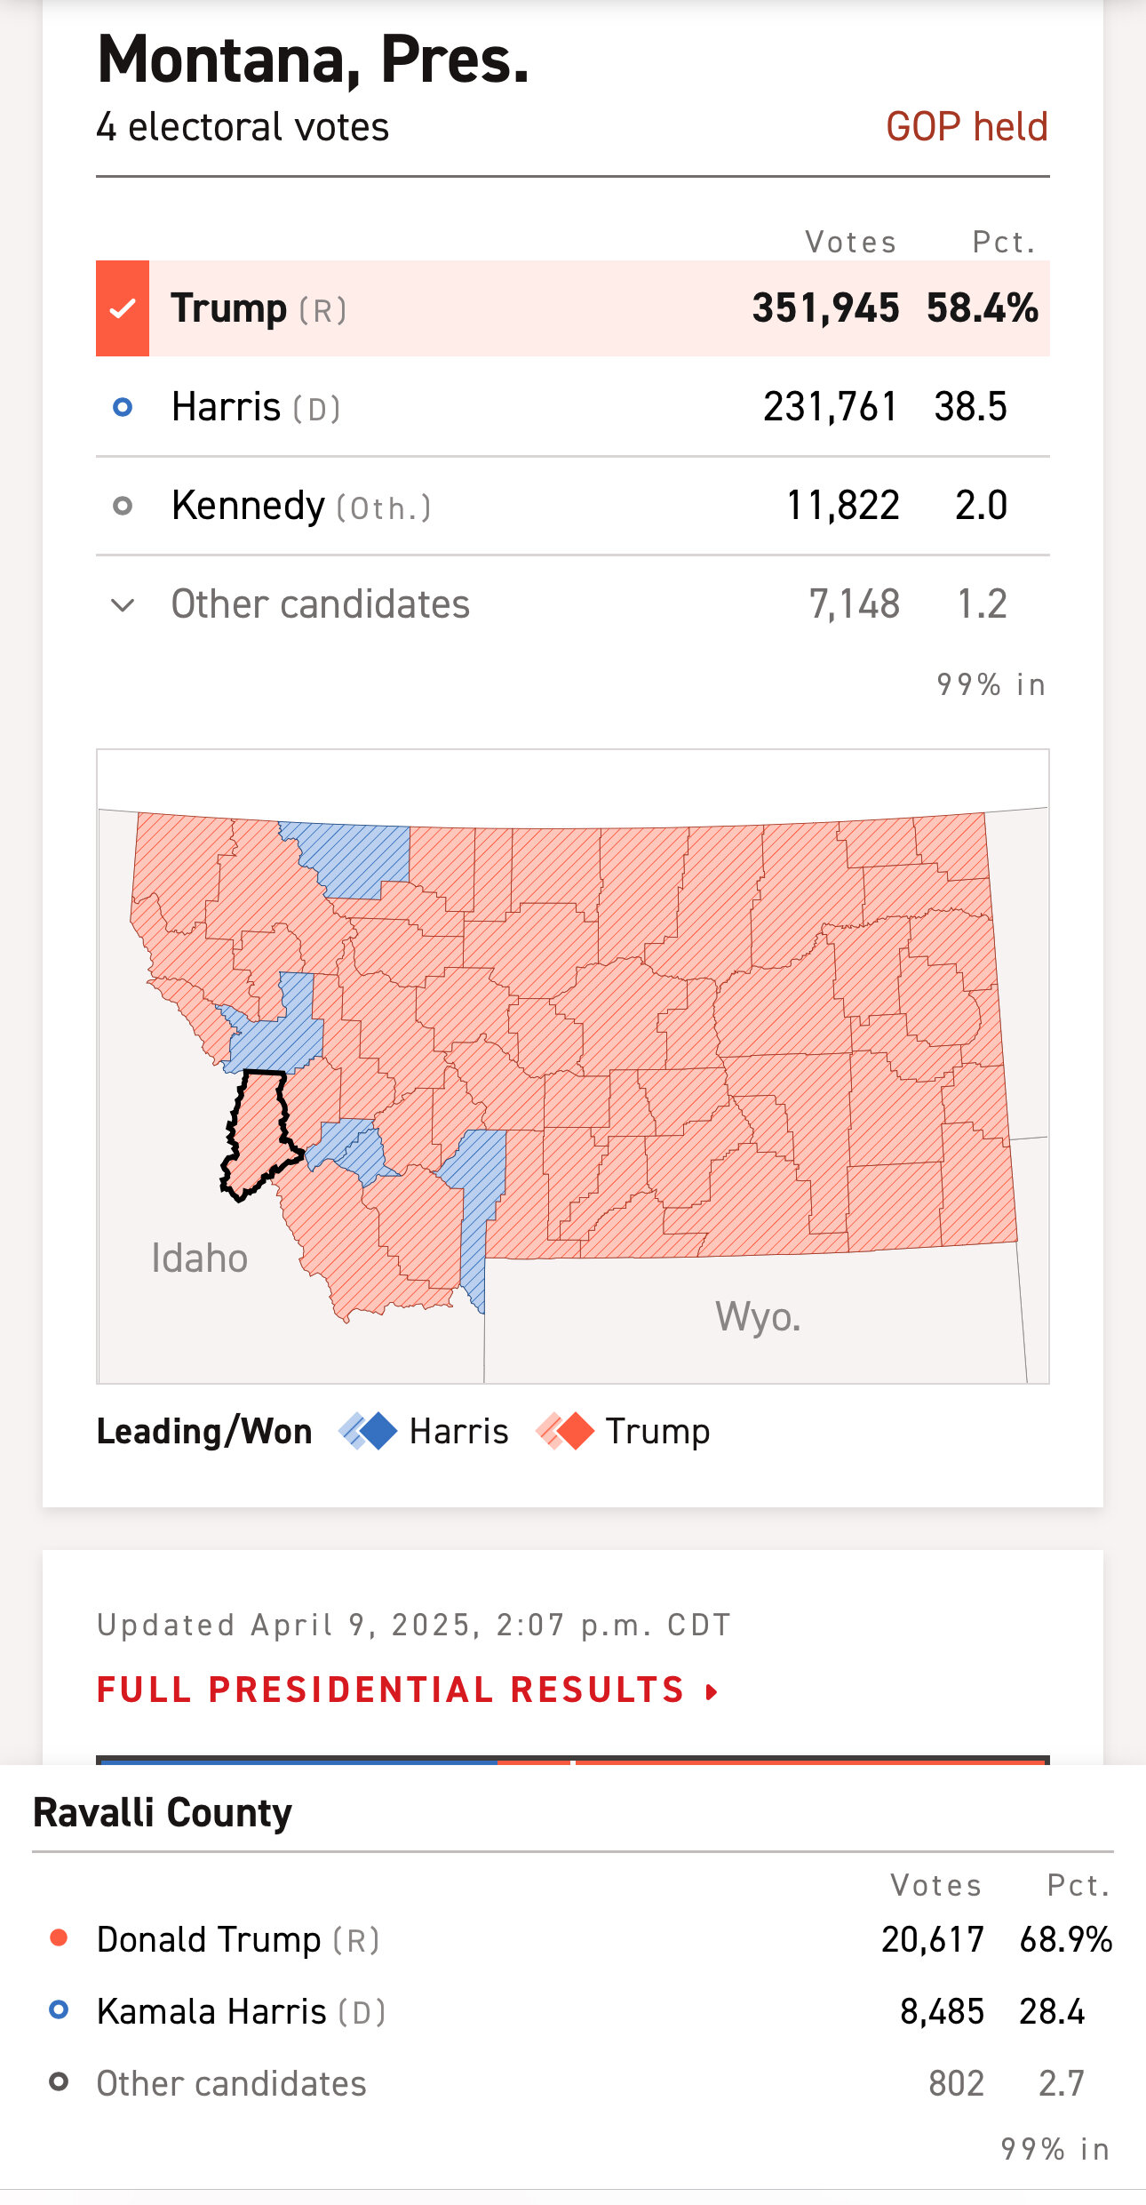Click the Idaho label on the map

point(199,1258)
